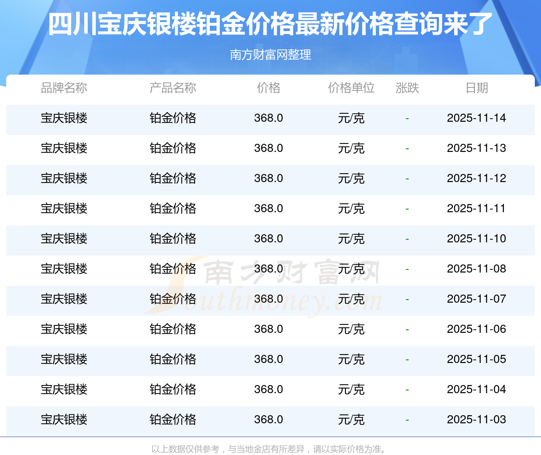Click the 品牌名称 column header

coord(64,88)
